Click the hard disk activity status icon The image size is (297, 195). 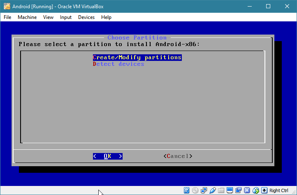[186, 190]
